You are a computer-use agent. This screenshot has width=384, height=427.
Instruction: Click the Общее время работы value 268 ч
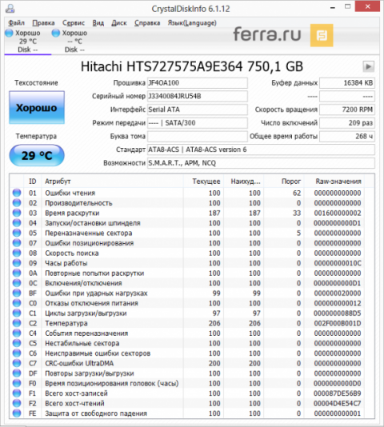point(347,136)
